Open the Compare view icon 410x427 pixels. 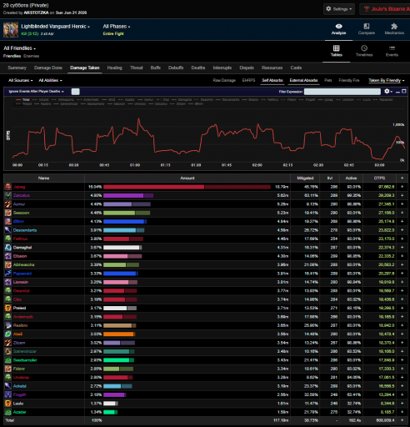(367, 27)
